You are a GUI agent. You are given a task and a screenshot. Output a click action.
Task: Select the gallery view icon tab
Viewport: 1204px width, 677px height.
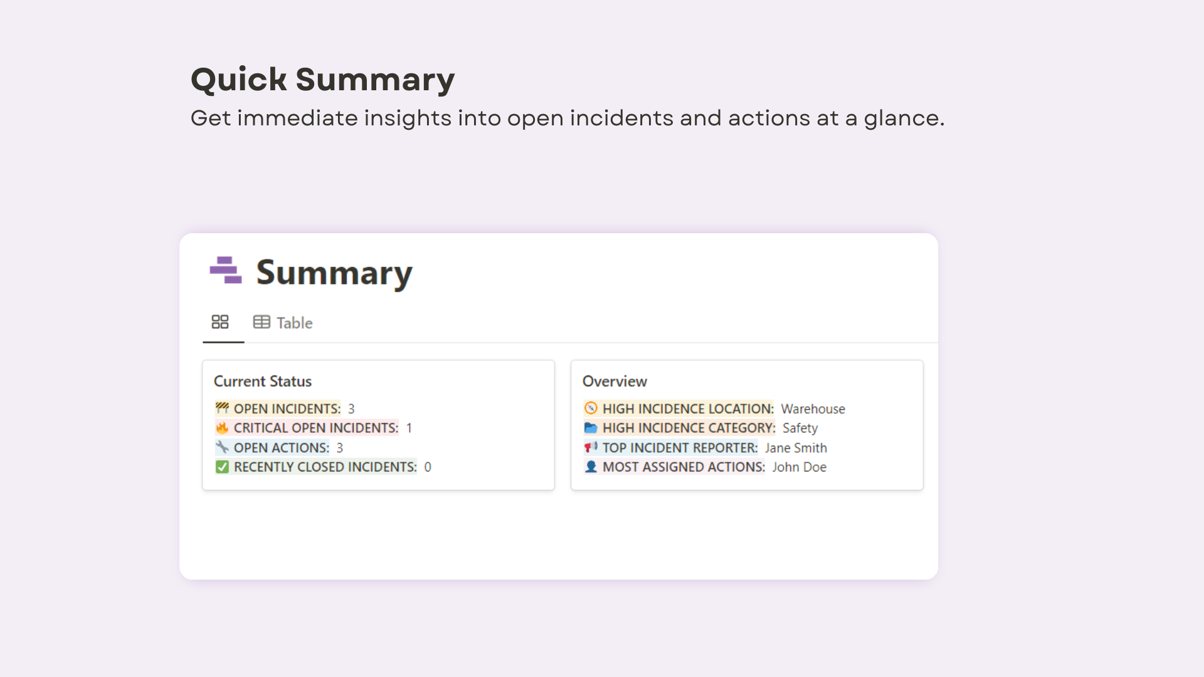click(220, 322)
